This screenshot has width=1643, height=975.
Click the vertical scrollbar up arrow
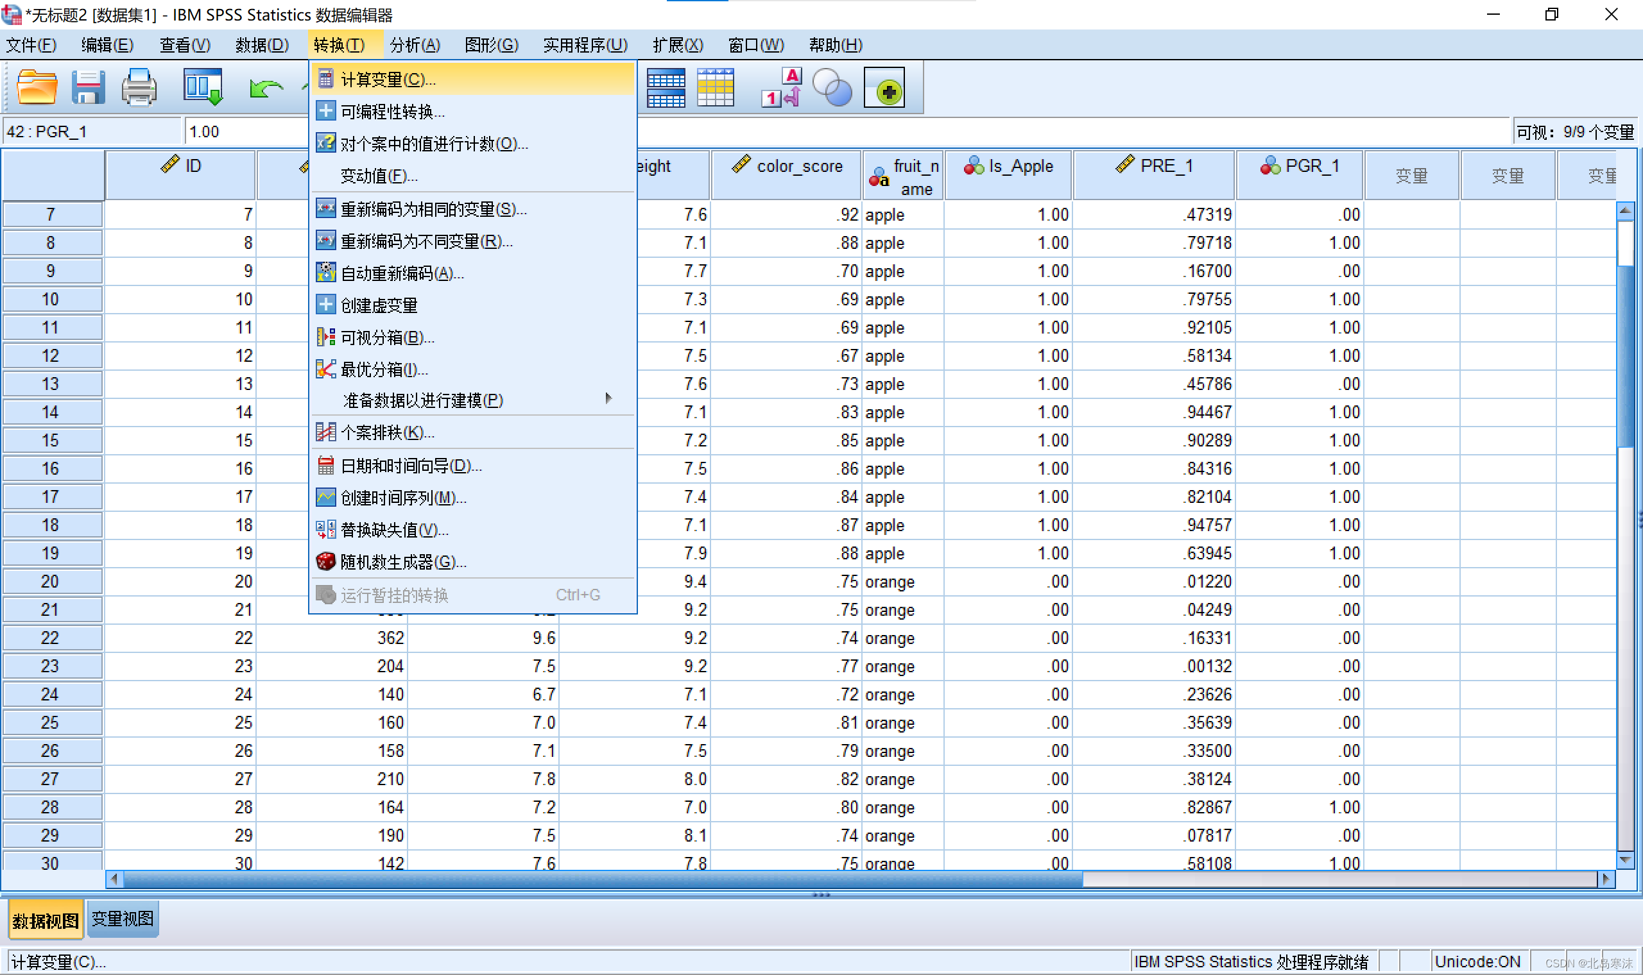tap(1624, 210)
